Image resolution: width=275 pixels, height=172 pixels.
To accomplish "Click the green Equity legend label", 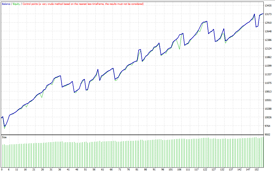I will pyautogui.click(x=17, y=4).
